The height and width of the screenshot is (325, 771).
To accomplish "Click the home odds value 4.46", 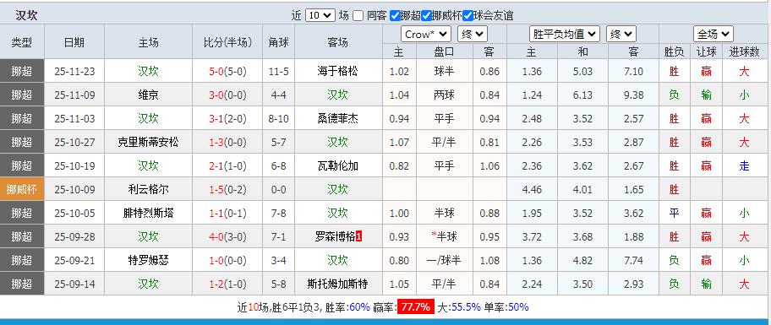I will pos(532,189).
